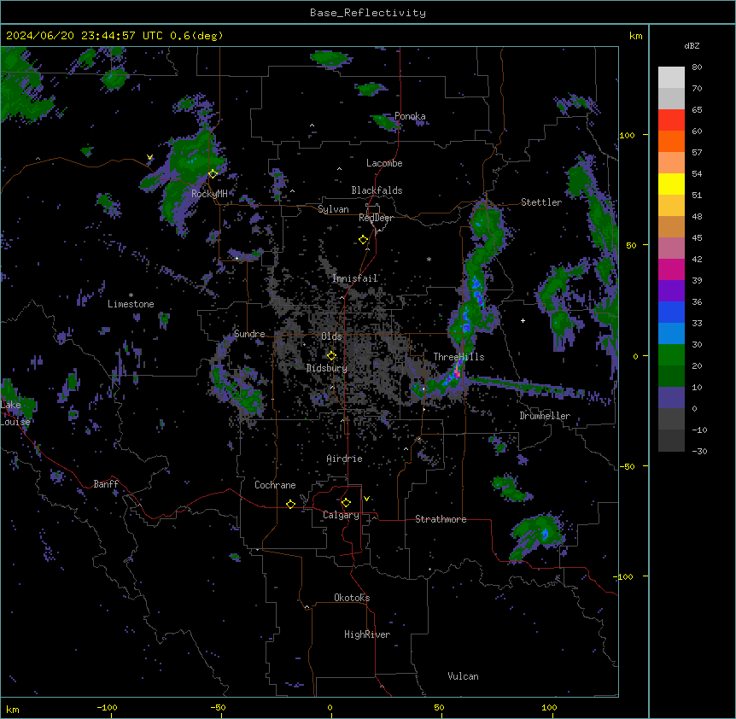This screenshot has height=719, width=736.
Task: Click the intense magenta storm cell near ThreeHills
Action: [456, 373]
